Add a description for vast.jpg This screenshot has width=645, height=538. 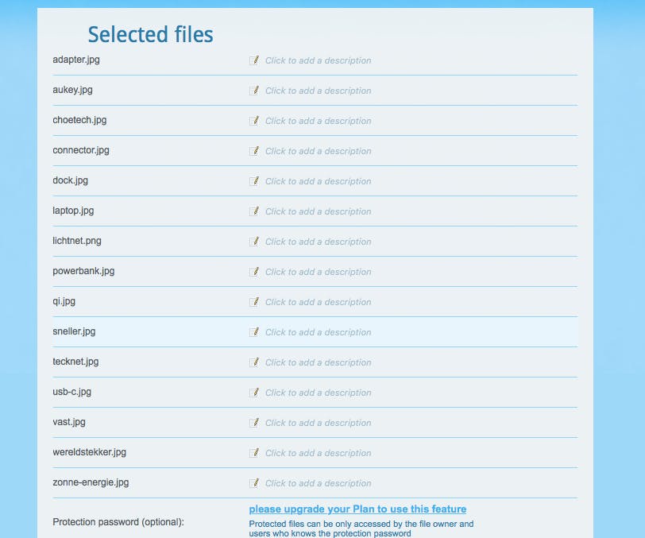coord(318,422)
